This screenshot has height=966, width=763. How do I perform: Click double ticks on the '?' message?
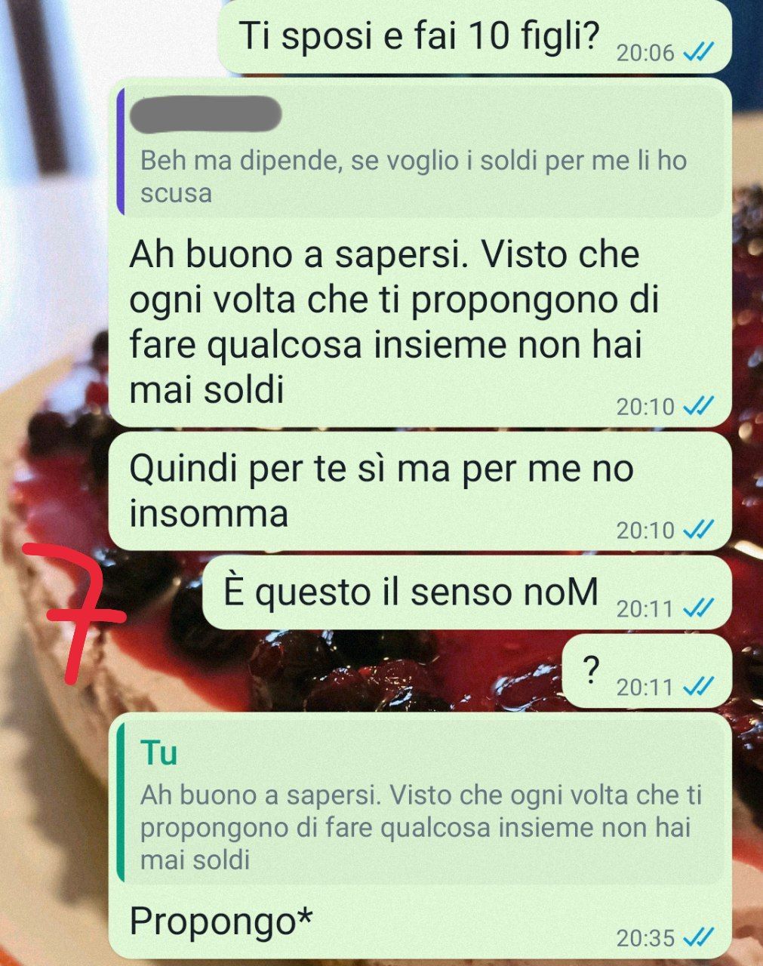point(697,688)
